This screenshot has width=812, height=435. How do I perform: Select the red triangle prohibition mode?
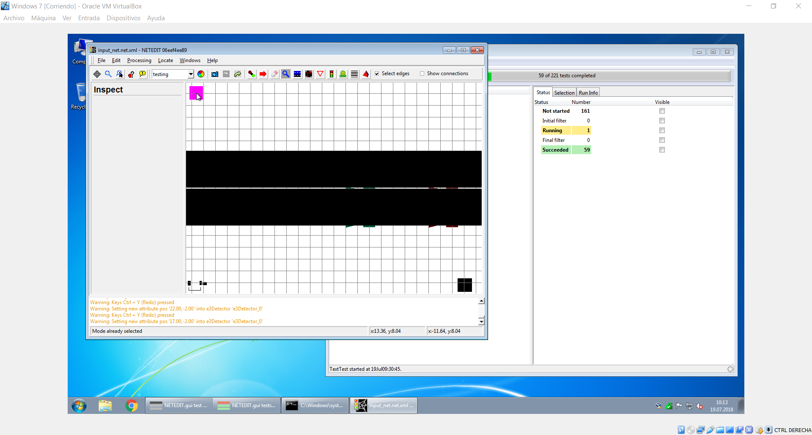coord(320,74)
